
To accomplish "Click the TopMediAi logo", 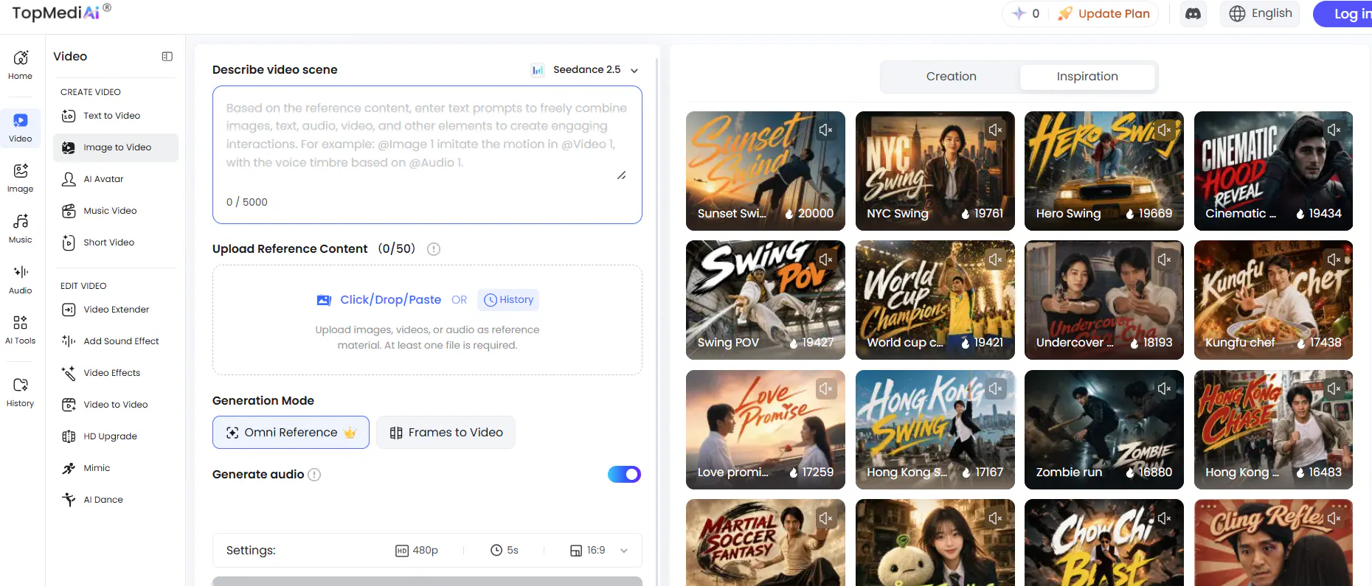I will point(61,12).
